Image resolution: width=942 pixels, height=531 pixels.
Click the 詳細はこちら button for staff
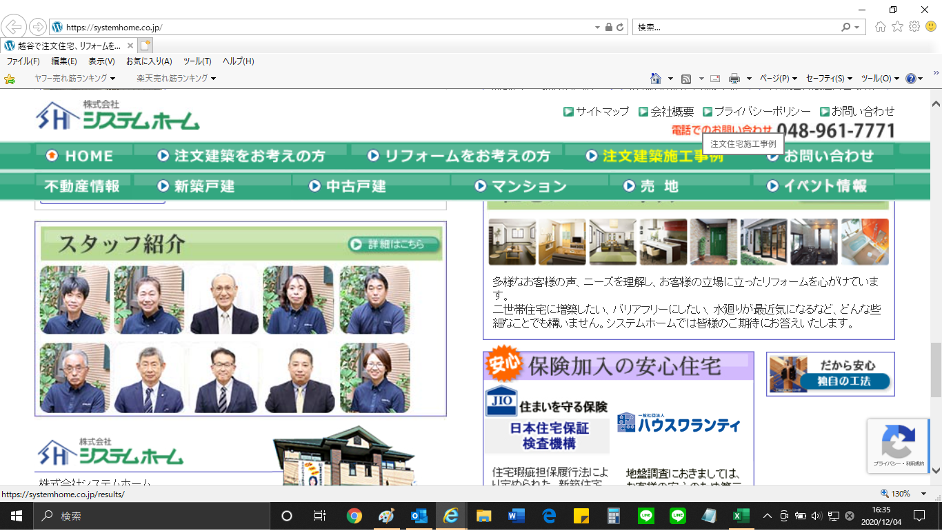coord(394,244)
